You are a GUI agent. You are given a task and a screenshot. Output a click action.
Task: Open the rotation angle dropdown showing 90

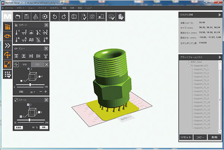[x=34, y=91]
